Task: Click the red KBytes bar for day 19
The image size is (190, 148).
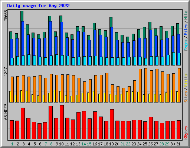Action: tap(112, 124)
